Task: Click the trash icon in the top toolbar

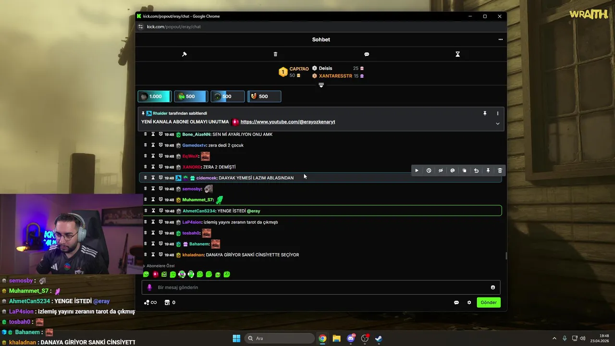Action: click(275, 54)
